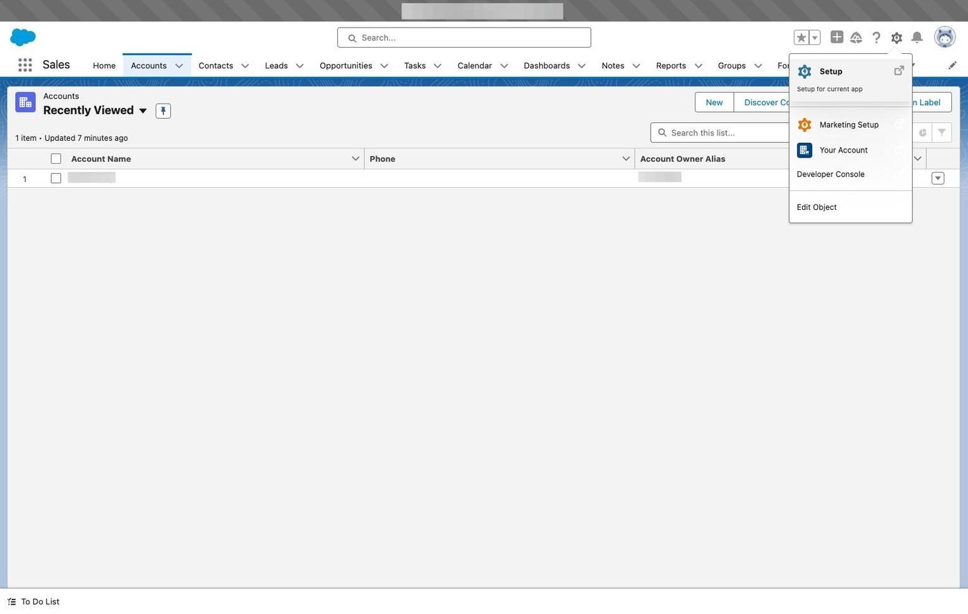Screen dimensions: 968x614
Task: Open the Tasks tab
Action: (415, 66)
